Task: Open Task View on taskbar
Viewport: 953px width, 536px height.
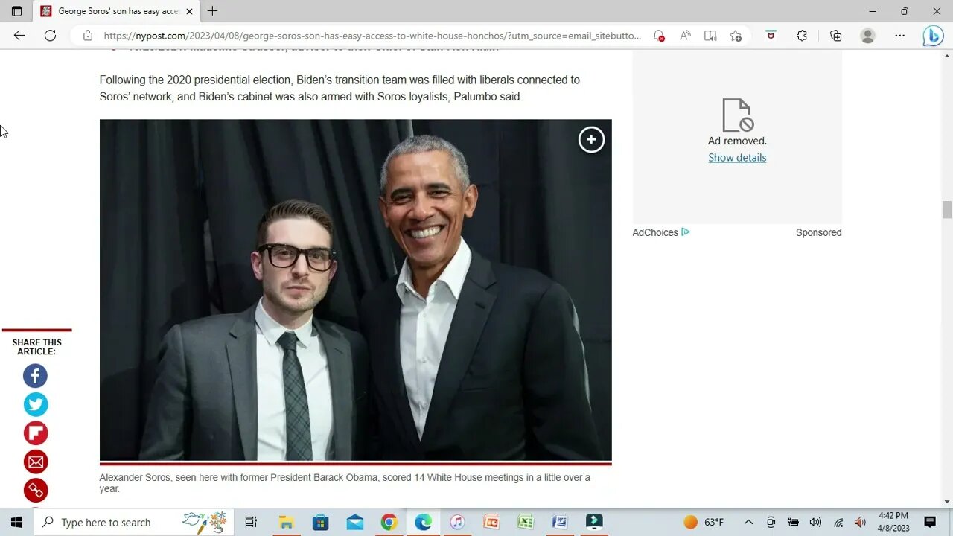Action: click(x=251, y=522)
